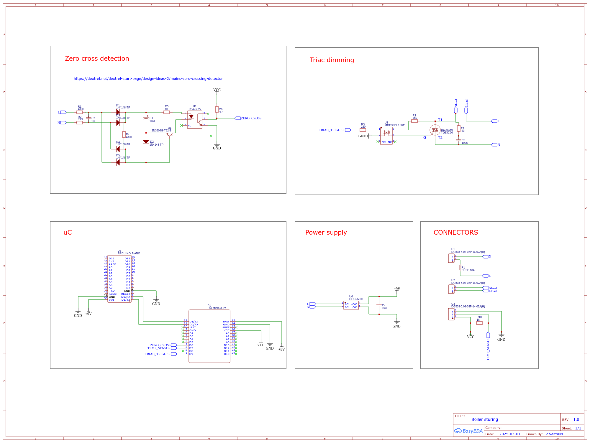
Task: Select fuse F1 FUSE 10A
Action: tap(460, 268)
